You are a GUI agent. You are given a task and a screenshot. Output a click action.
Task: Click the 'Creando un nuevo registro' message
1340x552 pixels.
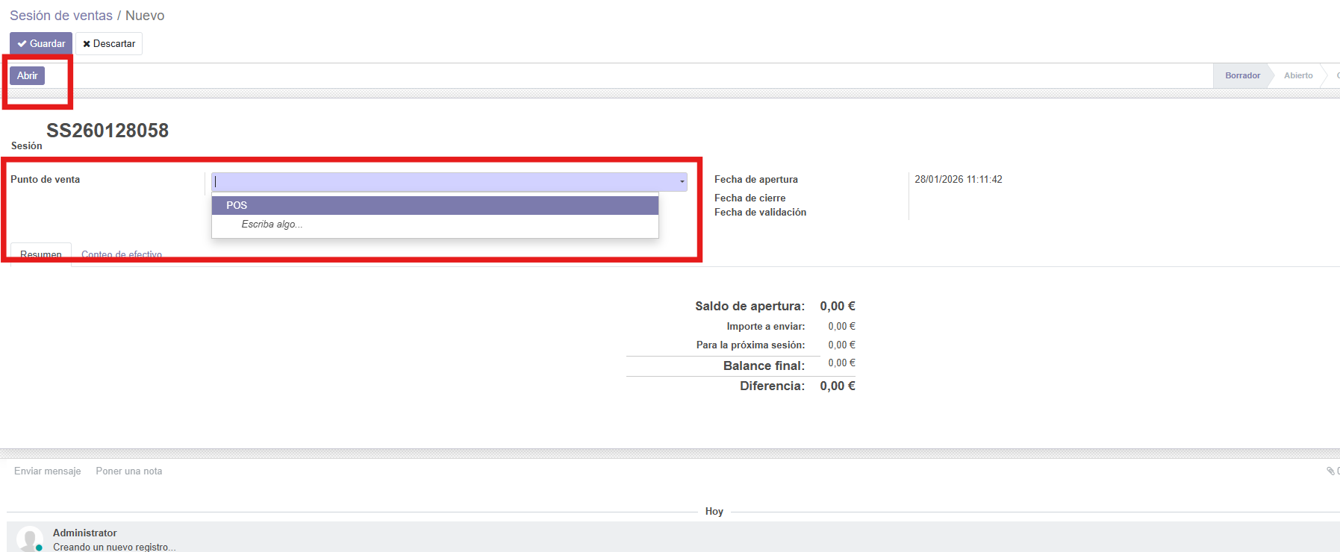[x=114, y=547]
